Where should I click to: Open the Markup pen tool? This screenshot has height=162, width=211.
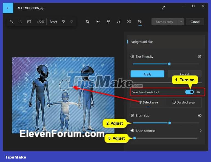(x=119, y=22)
